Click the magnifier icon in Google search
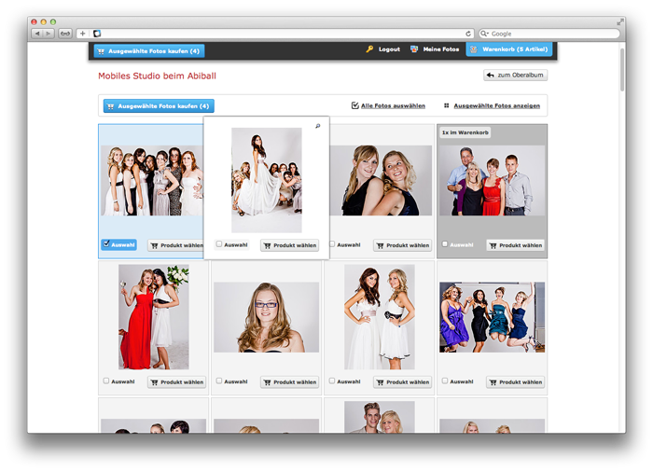The height and width of the screenshot is (471, 653). (484, 34)
